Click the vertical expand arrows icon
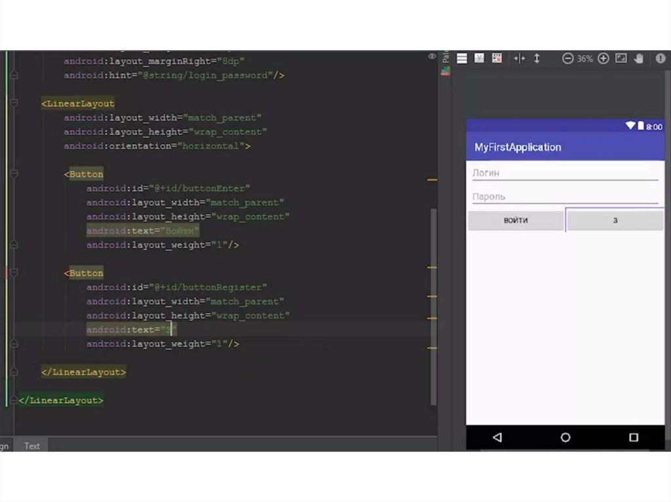The width and height of the screenshot is (671, 502). (x=537, y=58)
